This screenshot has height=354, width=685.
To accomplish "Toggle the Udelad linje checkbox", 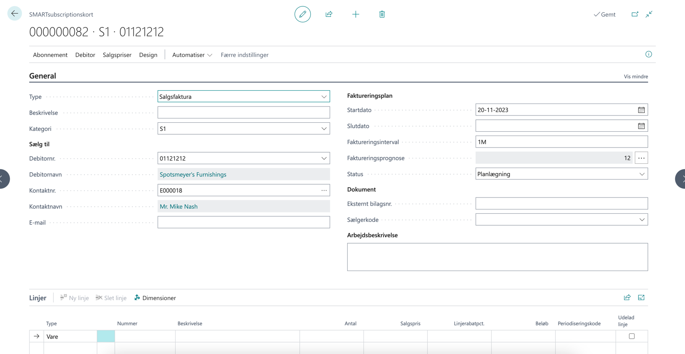I will (x=631, y=336).
